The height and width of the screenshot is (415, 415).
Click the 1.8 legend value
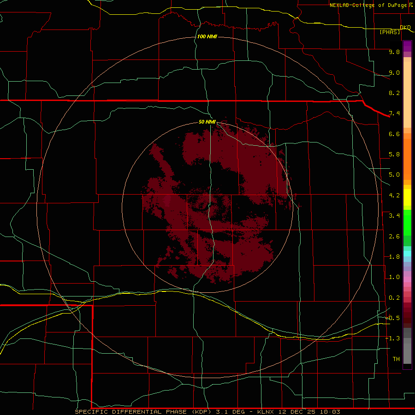[394, 257]
